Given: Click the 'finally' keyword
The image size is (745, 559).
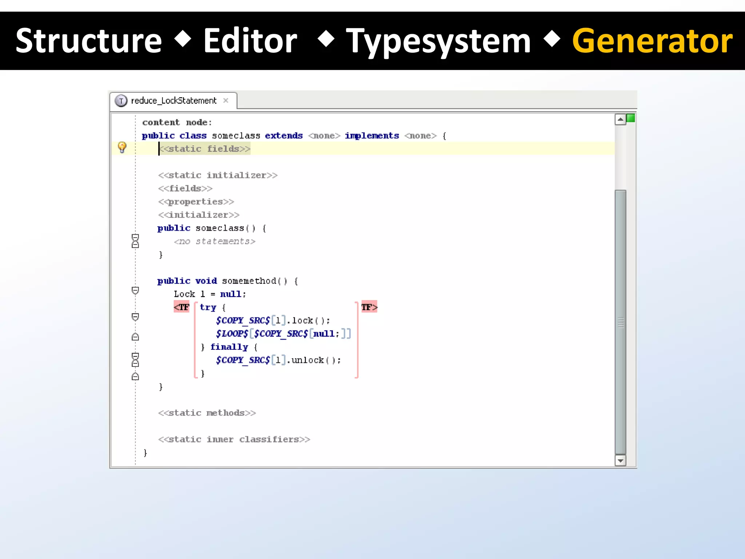Looking at the screenshot, I should [229, 347].
